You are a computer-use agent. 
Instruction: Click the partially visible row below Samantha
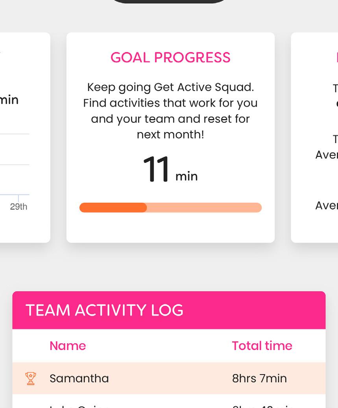click(169, 404)
